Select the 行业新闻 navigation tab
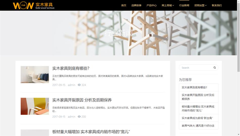Image resolution: width=240 pixels, height=136 pixels. tap(184, 5)
